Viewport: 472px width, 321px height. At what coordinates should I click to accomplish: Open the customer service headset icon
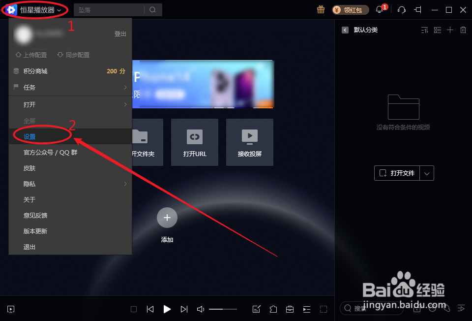tap(402, 10)
